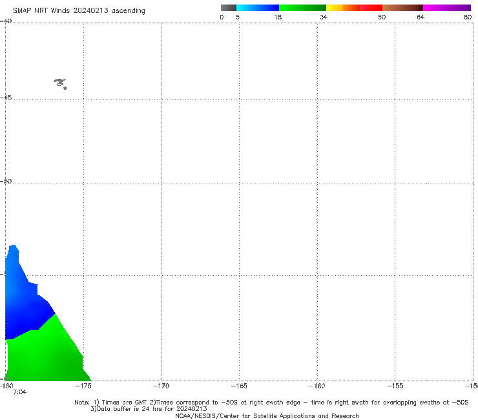Viewport: 478px width, 420px height.
Task: Click the longitude label '-165'
Action: pos(239,386)
